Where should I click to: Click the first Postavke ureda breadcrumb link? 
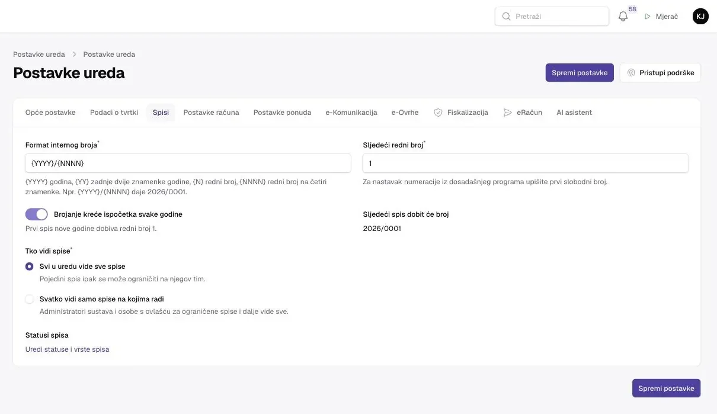[x=39, y=54]
